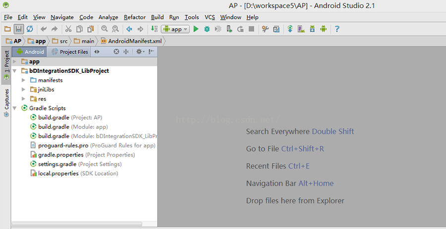Viewport: 446px width, 229px height.
Task: Stop the process with the square icon
Action: [251, 29]
